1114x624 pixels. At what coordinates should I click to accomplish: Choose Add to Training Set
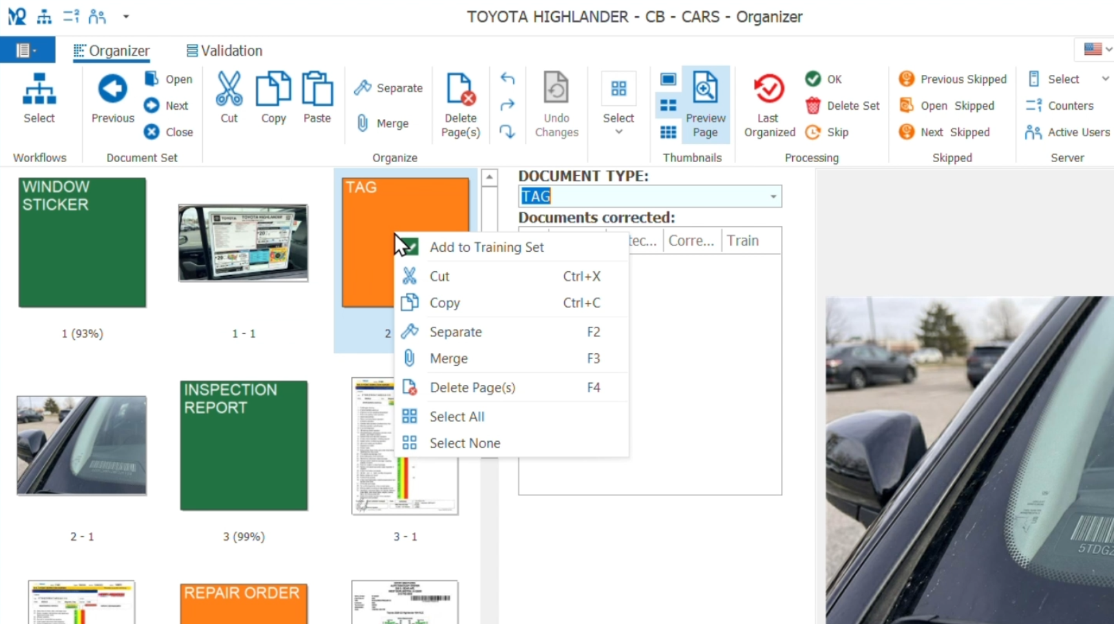click(510, 247)
